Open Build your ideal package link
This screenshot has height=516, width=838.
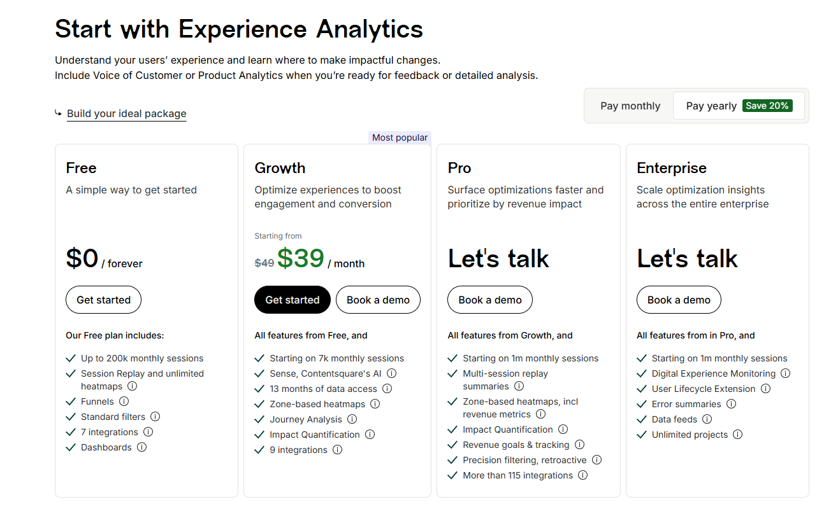click(x=126, y=113)
